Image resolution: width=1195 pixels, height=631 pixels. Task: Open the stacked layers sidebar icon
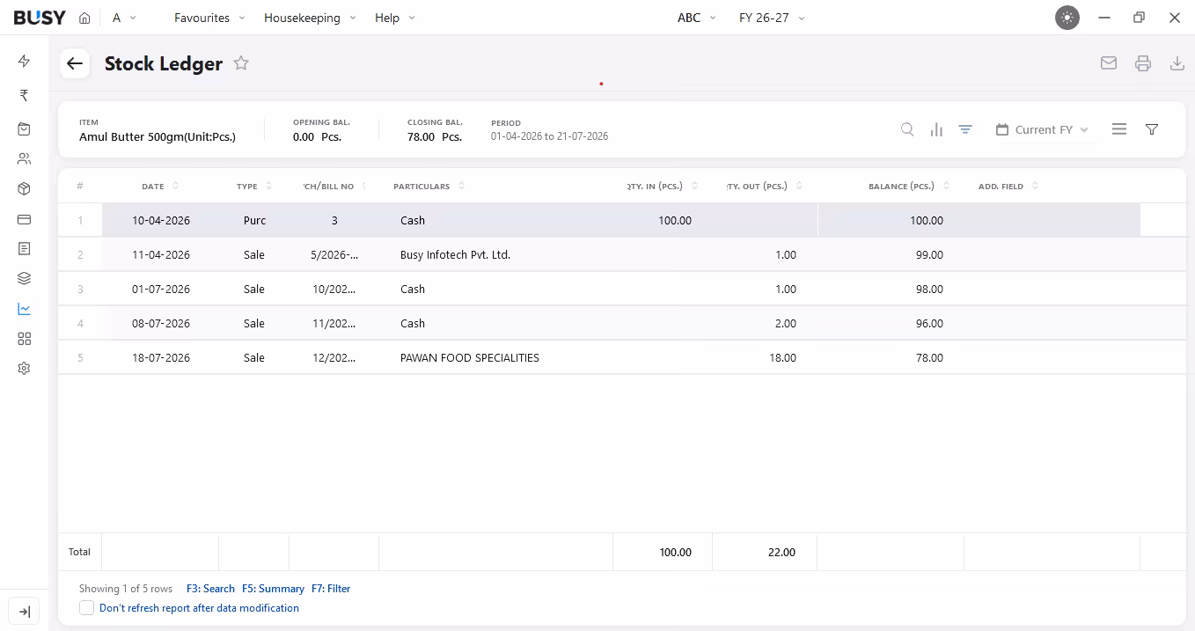coord(24,279)
